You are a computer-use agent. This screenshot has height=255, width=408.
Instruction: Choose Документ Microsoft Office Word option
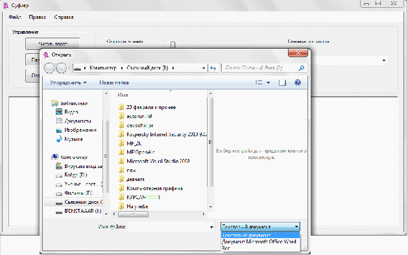click(x=260, y=242)
